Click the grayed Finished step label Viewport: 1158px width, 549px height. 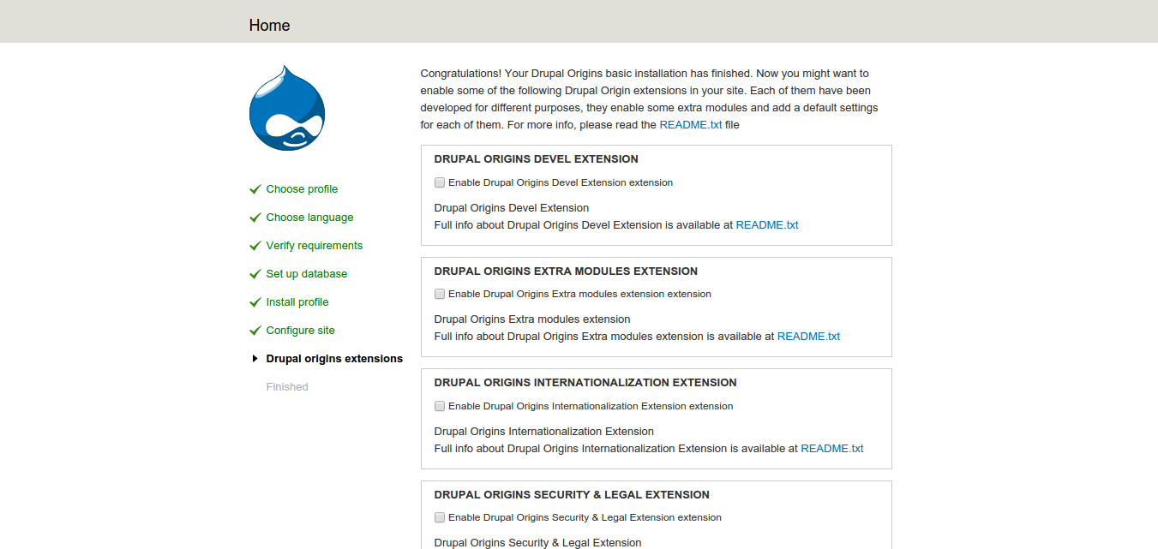point(286,386)
